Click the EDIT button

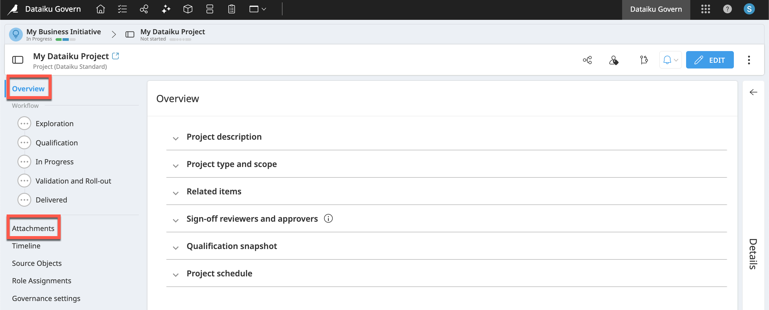(x=710, y=60)
